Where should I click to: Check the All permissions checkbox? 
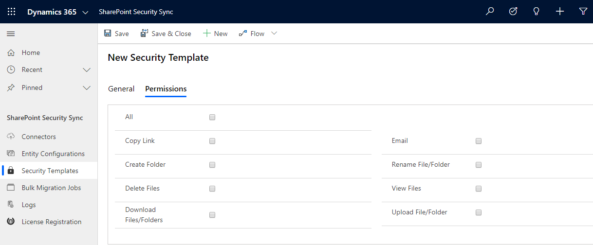coord(212,117)
